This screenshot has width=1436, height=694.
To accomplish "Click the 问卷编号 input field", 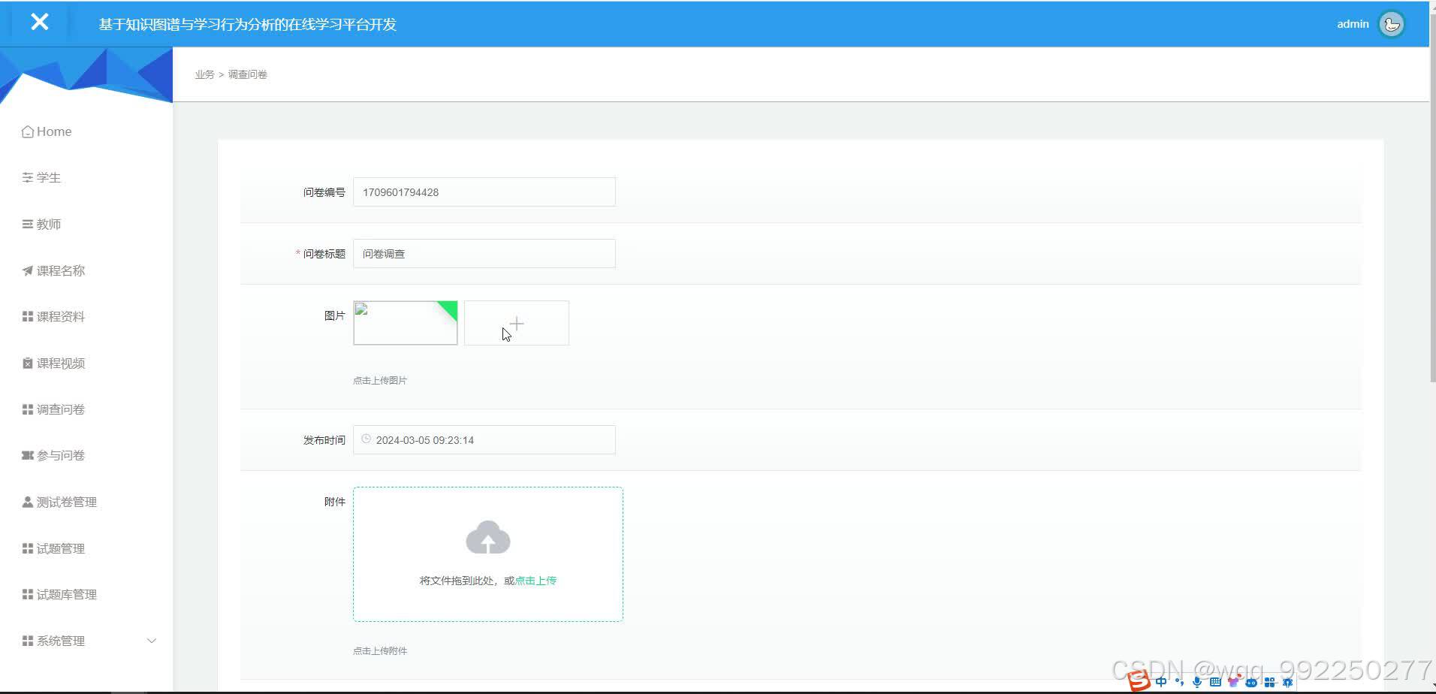I will pos(484,192).
